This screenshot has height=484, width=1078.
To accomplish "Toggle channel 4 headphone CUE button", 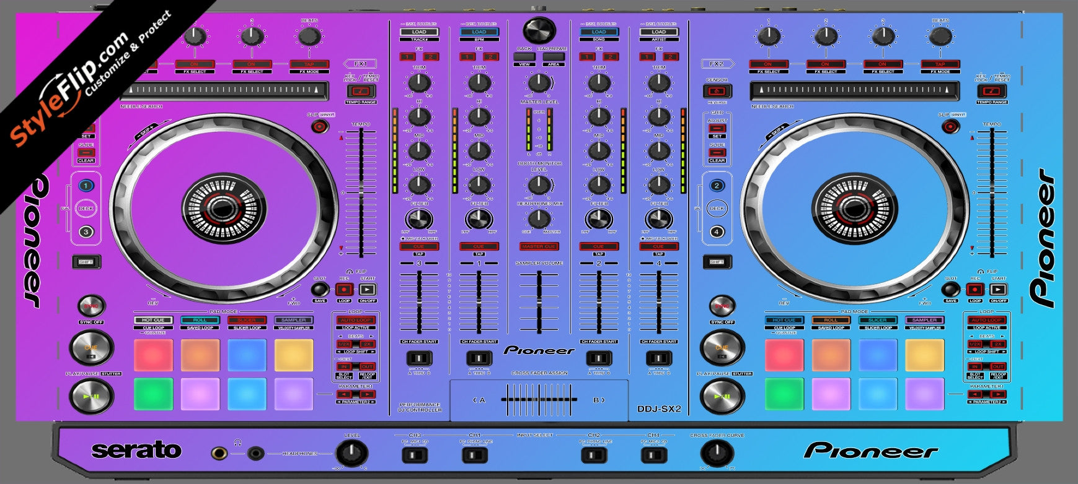I will (x=658, y=246).
